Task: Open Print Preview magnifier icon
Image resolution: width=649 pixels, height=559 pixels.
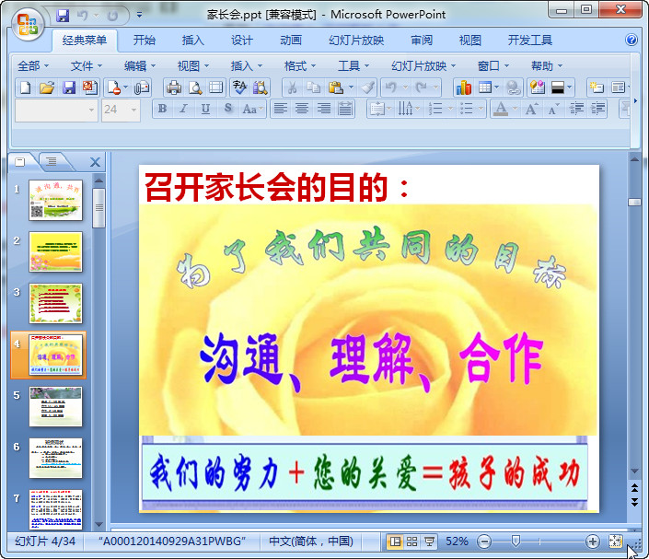Action: [195, 87]
